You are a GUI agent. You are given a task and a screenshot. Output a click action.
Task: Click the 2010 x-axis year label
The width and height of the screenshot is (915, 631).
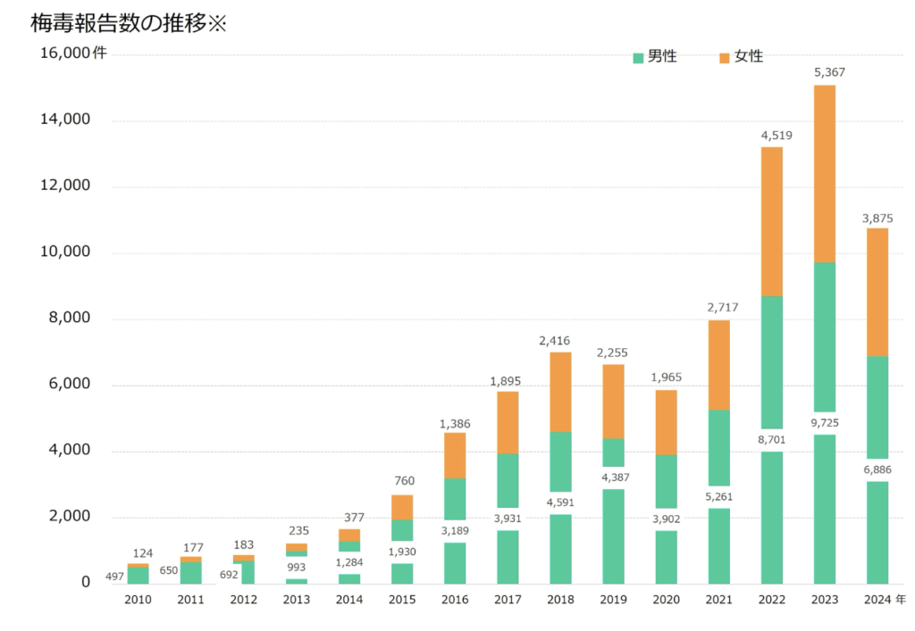(138, 600)
